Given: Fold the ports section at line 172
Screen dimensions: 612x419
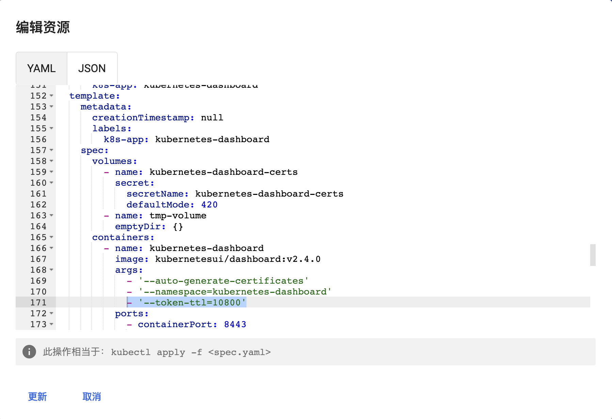Looking at the screenshot, I should [51, 314].
